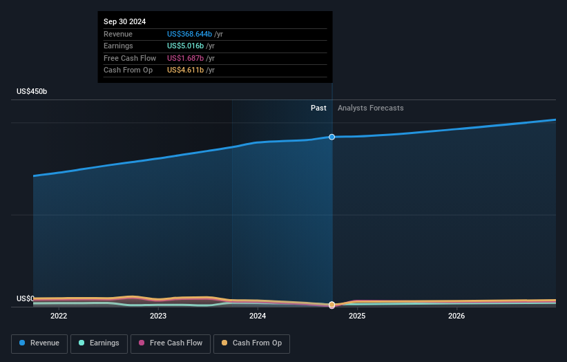This screenshot has height=362, width=567.
Task: Click the orange Cash From Op legend dot
Action: click(224, 343)
